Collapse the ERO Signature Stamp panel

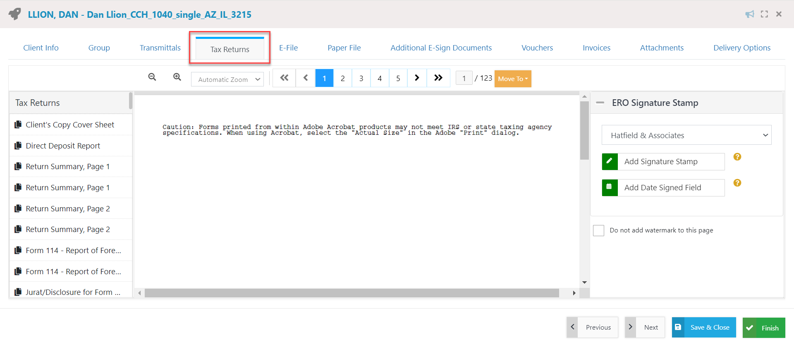point(600,103)
